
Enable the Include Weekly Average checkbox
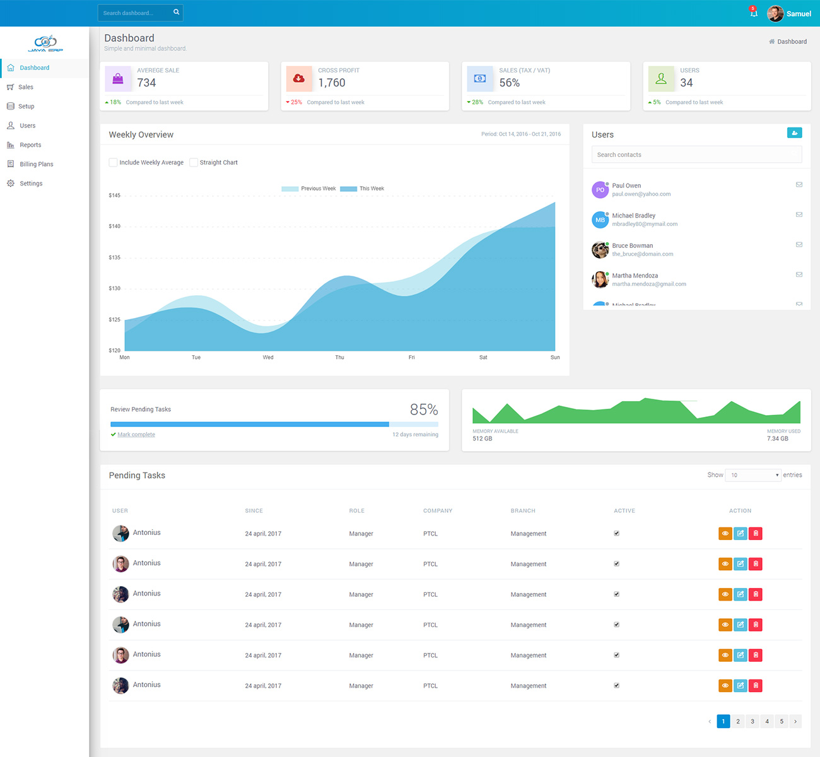tap(114, 163)
